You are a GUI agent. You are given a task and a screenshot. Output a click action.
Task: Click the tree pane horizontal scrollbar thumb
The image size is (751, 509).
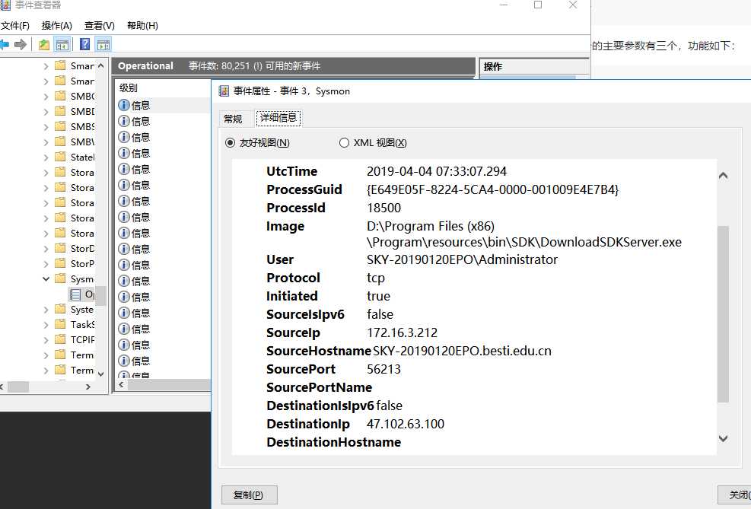18,387
